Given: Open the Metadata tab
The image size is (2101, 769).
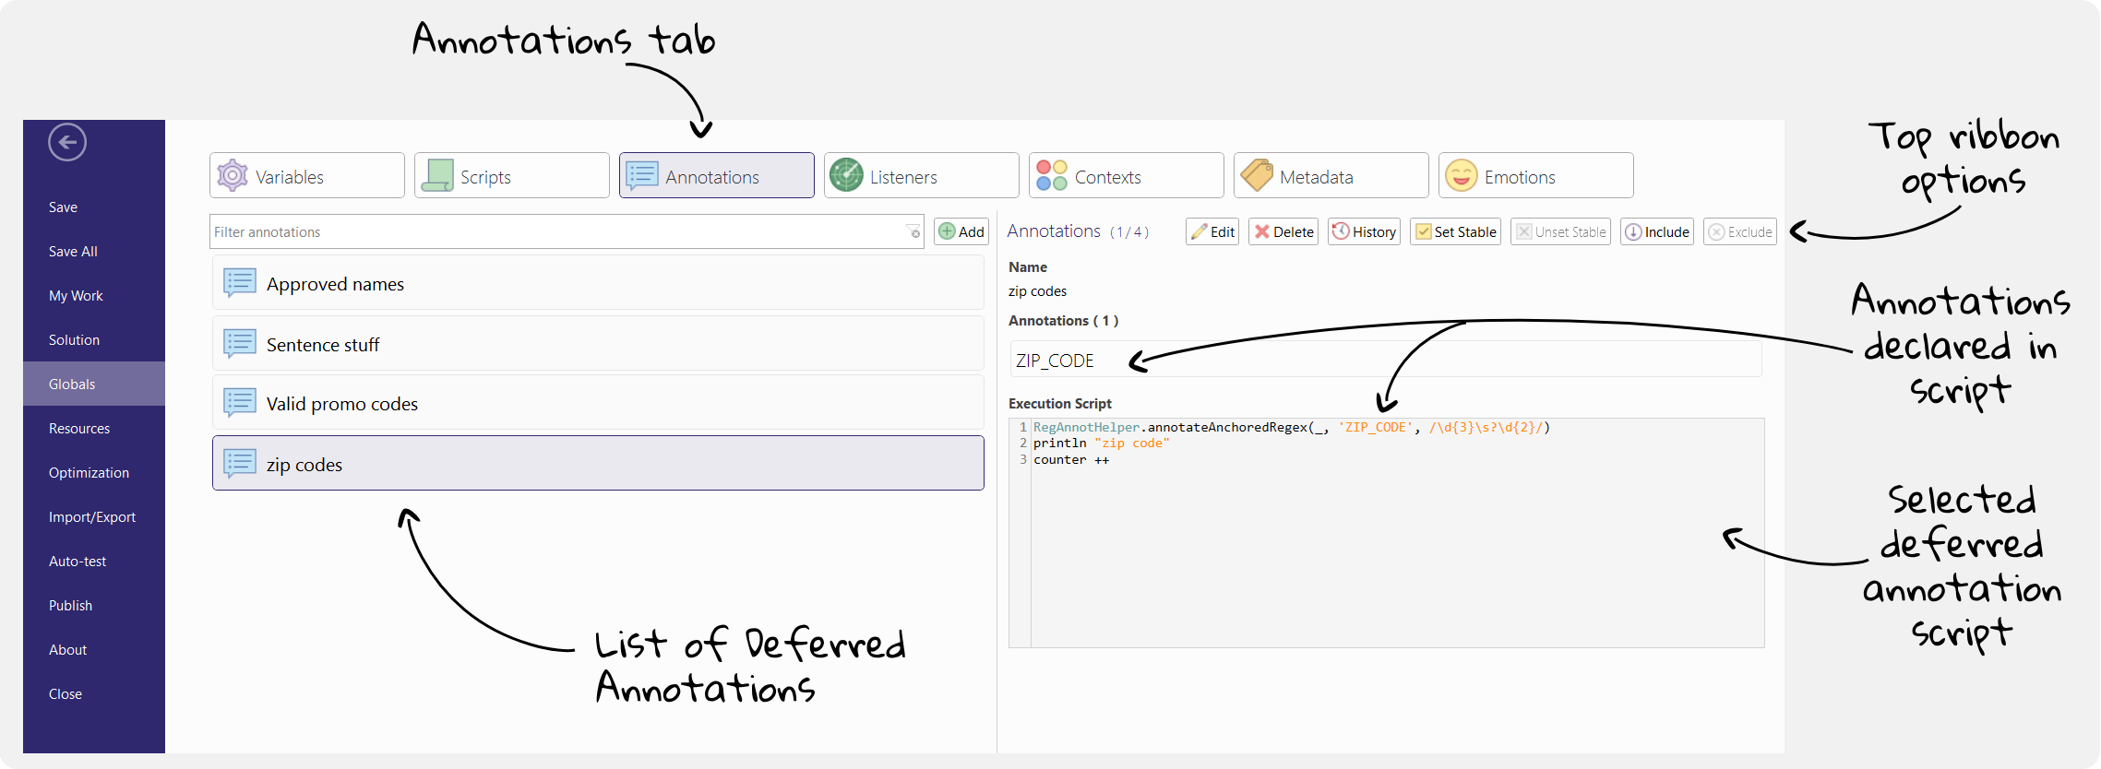Looking at the screenshot, I should tap(1331, 175).
